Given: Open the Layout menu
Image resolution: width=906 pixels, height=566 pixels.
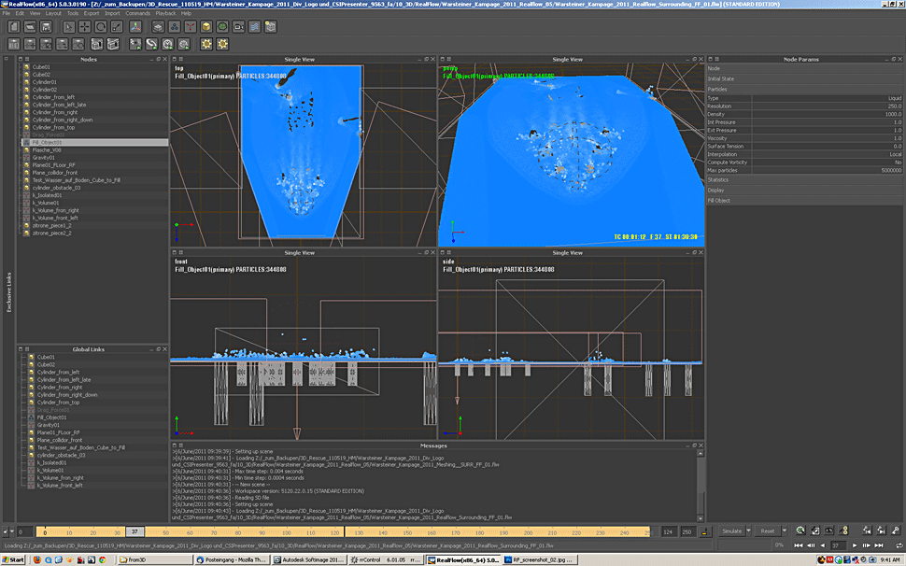Looking at the screenshot, I should pos(53,13).
